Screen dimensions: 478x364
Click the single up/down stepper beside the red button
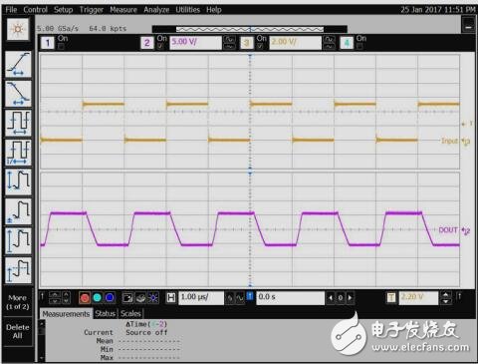pyautogui.click(x=67, y=298)
